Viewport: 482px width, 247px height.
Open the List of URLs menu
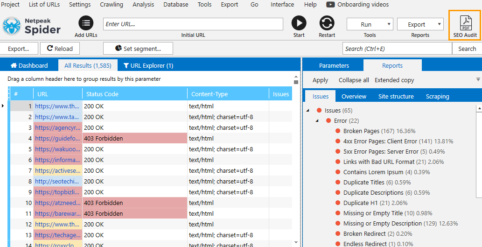tap(44, 5)
